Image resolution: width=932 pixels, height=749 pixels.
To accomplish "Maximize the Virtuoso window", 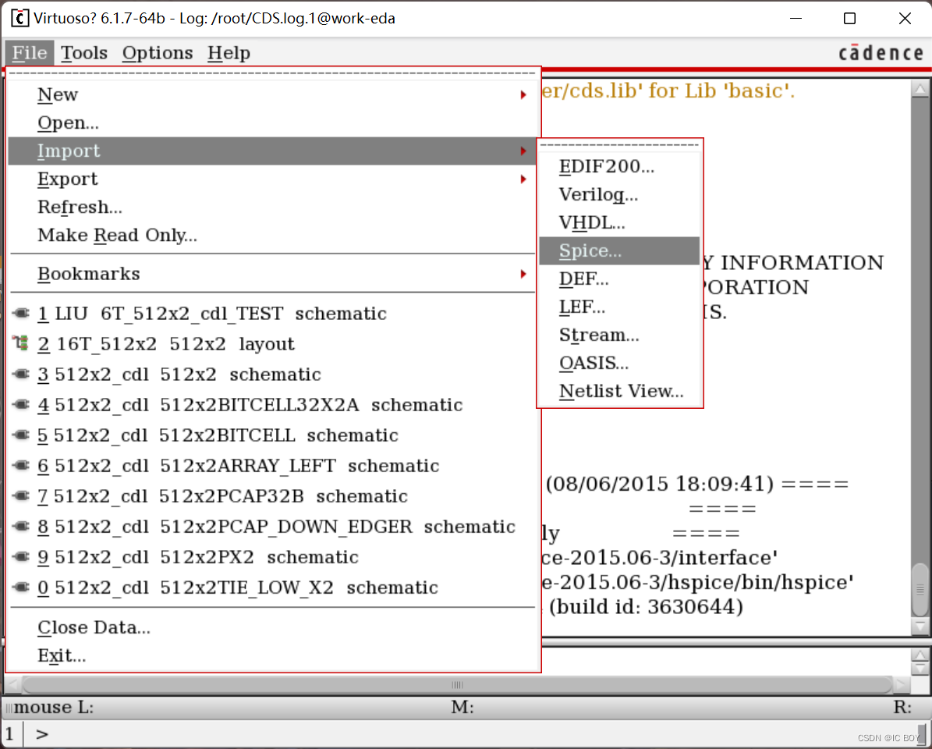I will click(849, 19).
